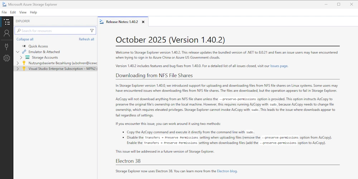Image resolution: width=358 pixels, height=179 pixels.
Task: Open the File menu
Action: pos(4,12)
